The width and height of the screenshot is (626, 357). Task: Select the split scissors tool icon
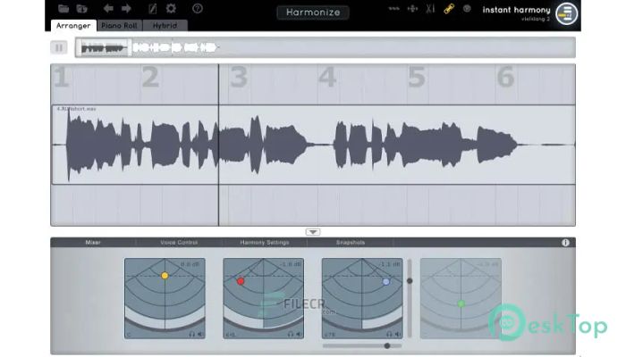tap(430, 8)
